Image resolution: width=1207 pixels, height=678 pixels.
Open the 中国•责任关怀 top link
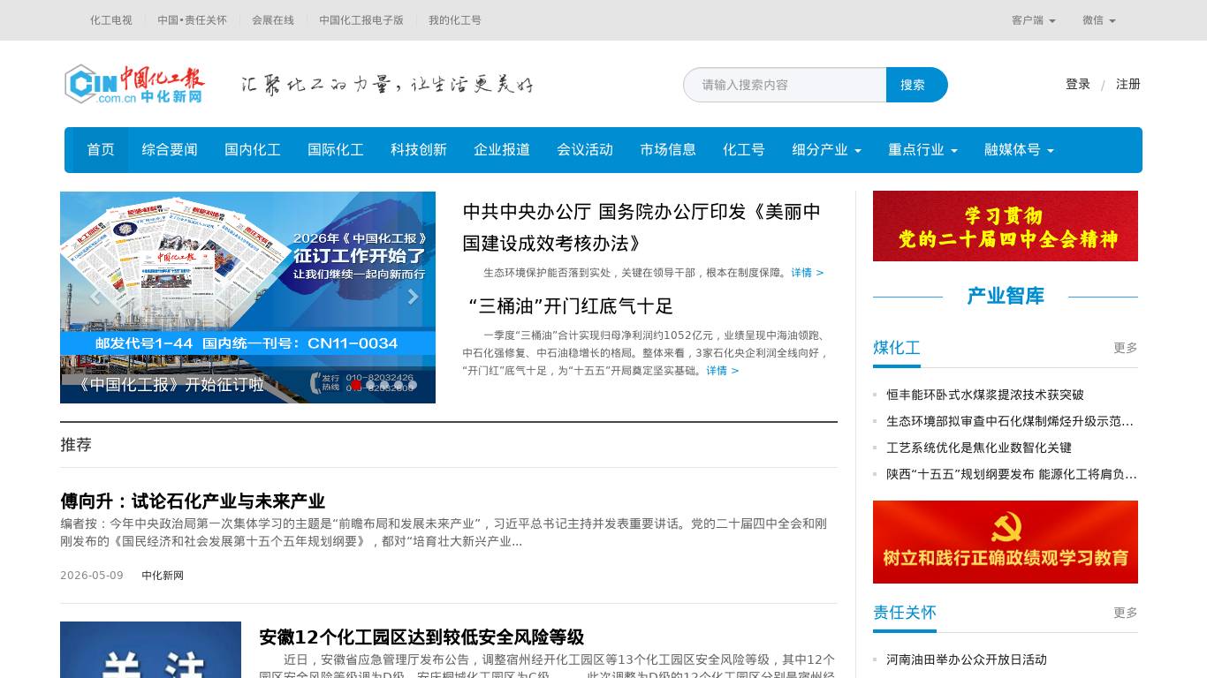click(192, 20)
